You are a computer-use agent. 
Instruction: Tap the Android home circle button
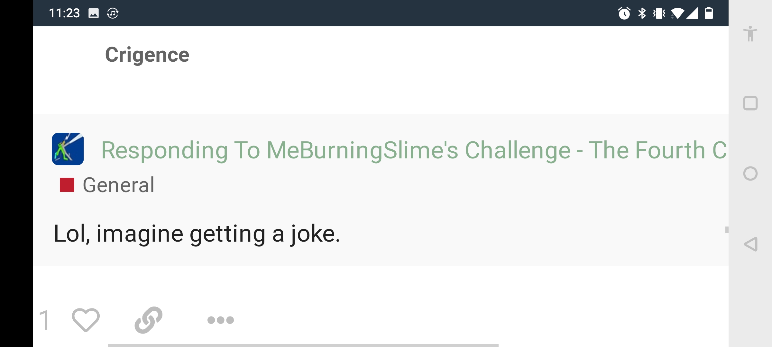click(750, 174)
